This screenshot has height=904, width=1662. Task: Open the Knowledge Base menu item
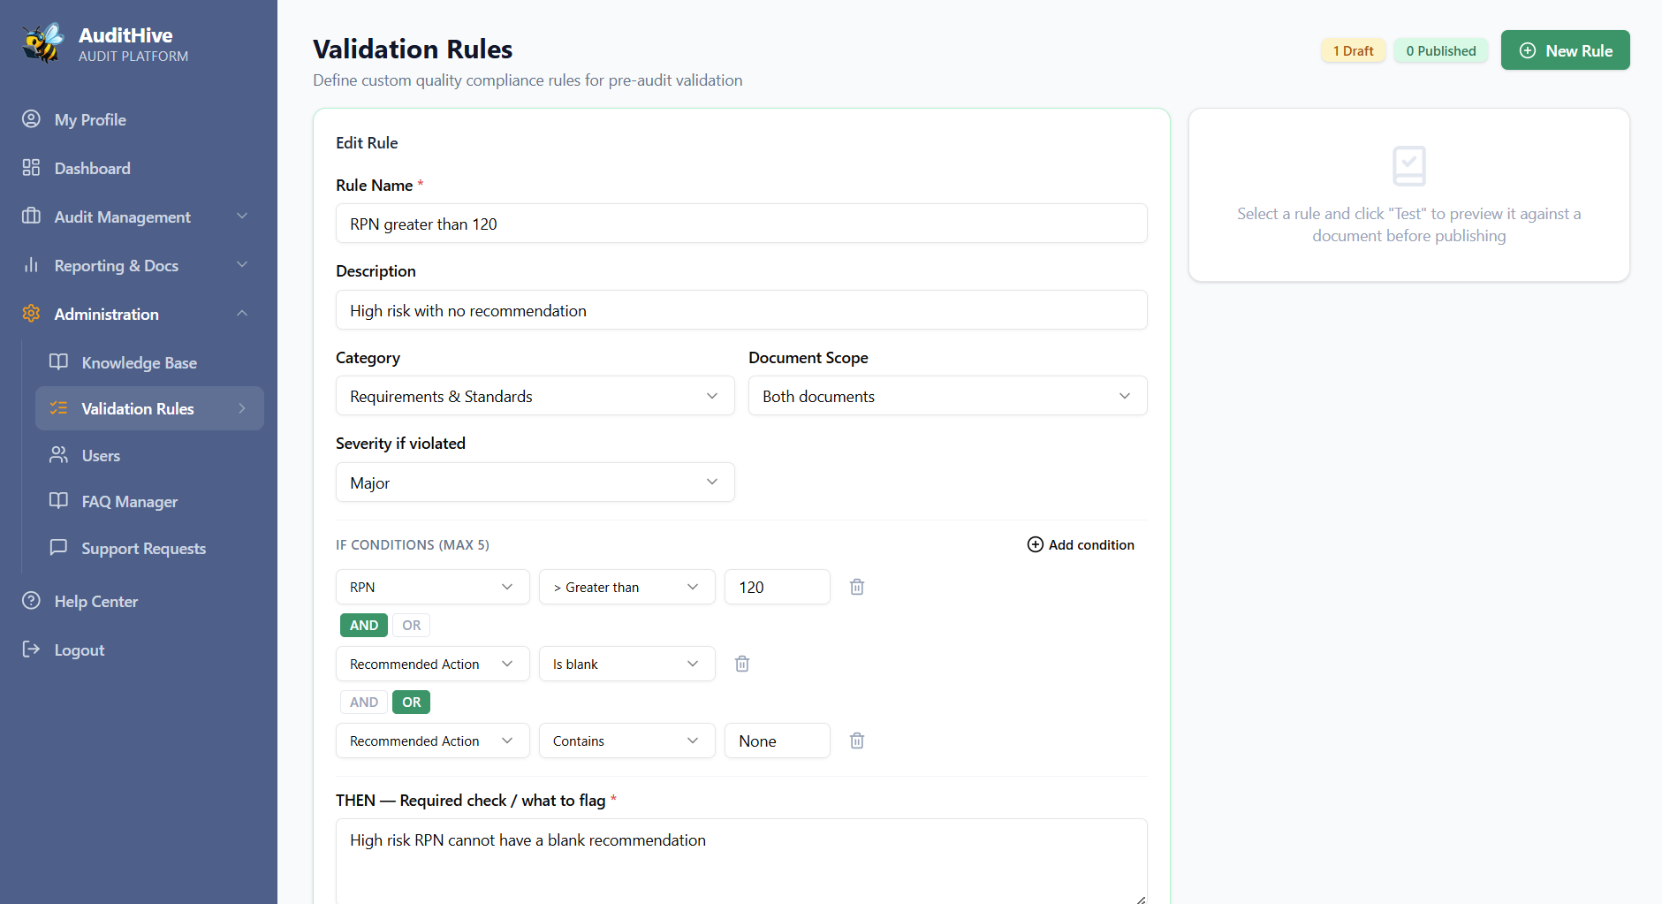pyautogui.click(x=139, y=362)
